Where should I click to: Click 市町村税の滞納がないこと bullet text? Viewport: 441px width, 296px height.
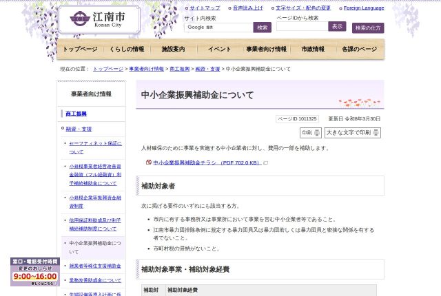click(x=186, y=249)
